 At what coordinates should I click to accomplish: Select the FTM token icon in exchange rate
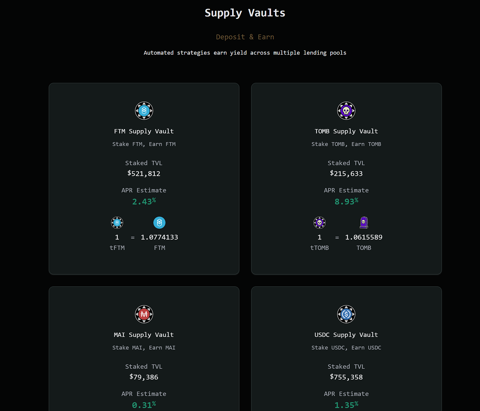coord(159,222)
